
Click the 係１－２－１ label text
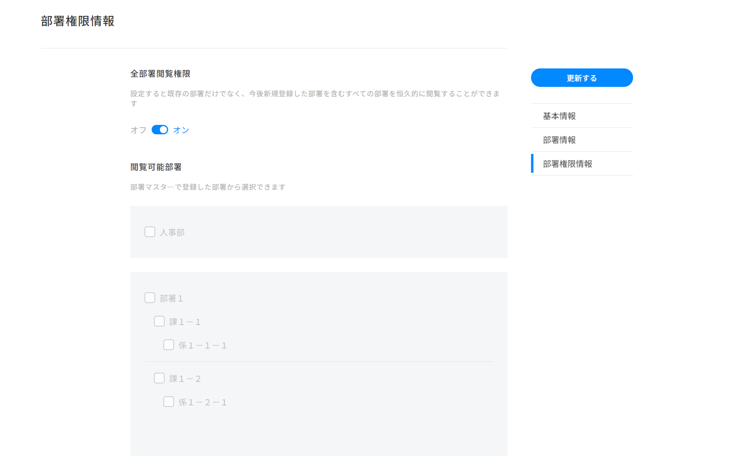tap(203, 402)
